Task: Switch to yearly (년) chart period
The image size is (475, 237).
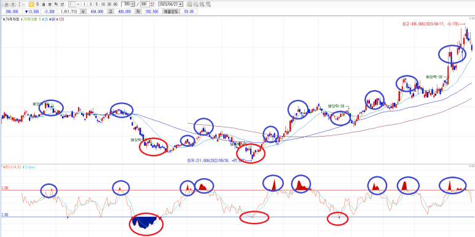Action: click(62, 4)
